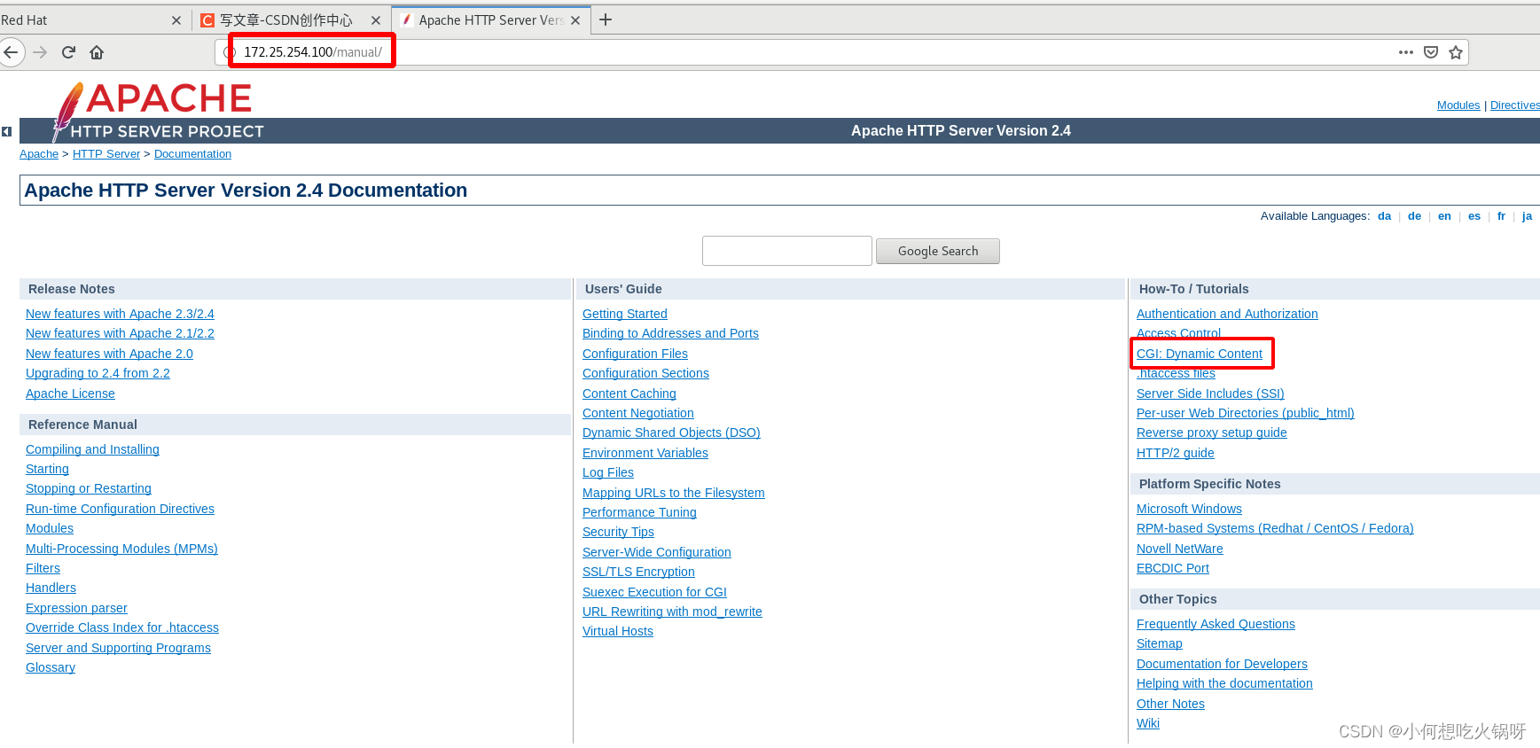Open Mapping URLs to the Filesystem
Screen dimensions: 1540x748
(x=674, y=493)
